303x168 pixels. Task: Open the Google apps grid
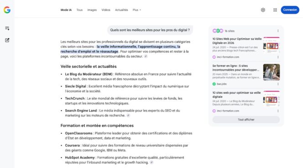pyautogui.click(x=275, y=10)
